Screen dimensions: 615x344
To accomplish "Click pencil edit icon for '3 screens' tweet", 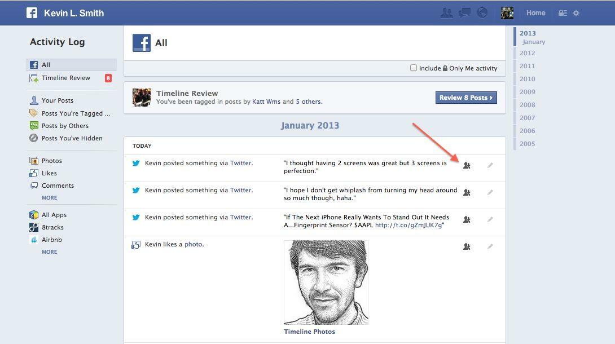I will (x=490, y=165).
